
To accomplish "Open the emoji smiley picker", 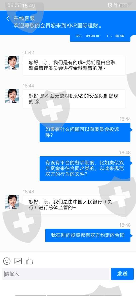I will point(7,261).
